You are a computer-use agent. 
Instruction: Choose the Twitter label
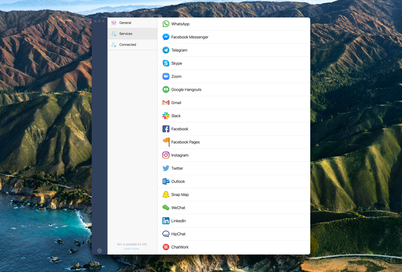tap(177, 168)
